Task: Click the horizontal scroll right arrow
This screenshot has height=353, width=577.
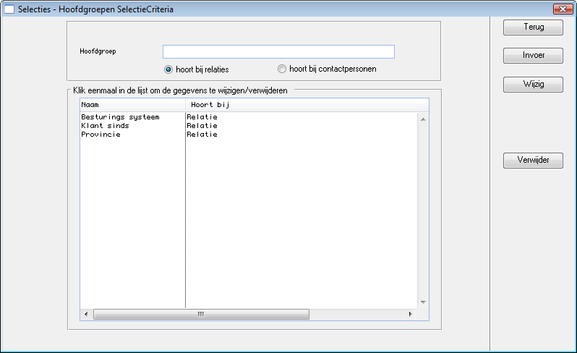Action: 411,315
